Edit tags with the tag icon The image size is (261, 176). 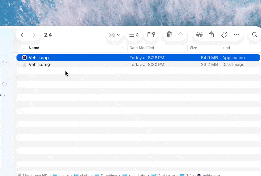224,35
